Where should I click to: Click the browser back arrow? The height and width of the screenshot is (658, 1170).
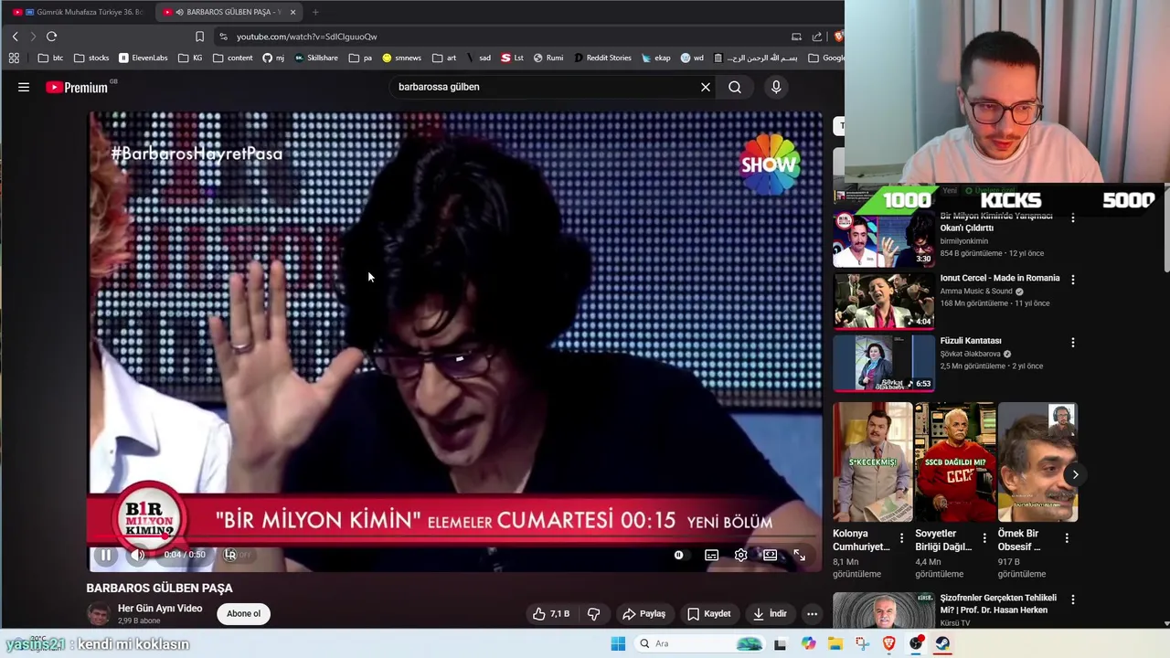(15, 37)
